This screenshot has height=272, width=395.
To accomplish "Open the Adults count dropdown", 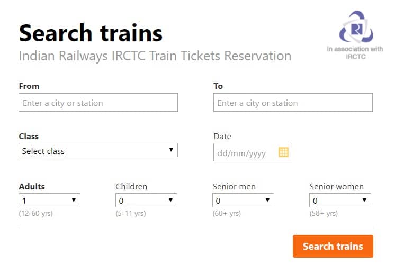I will tap(49, 201).
